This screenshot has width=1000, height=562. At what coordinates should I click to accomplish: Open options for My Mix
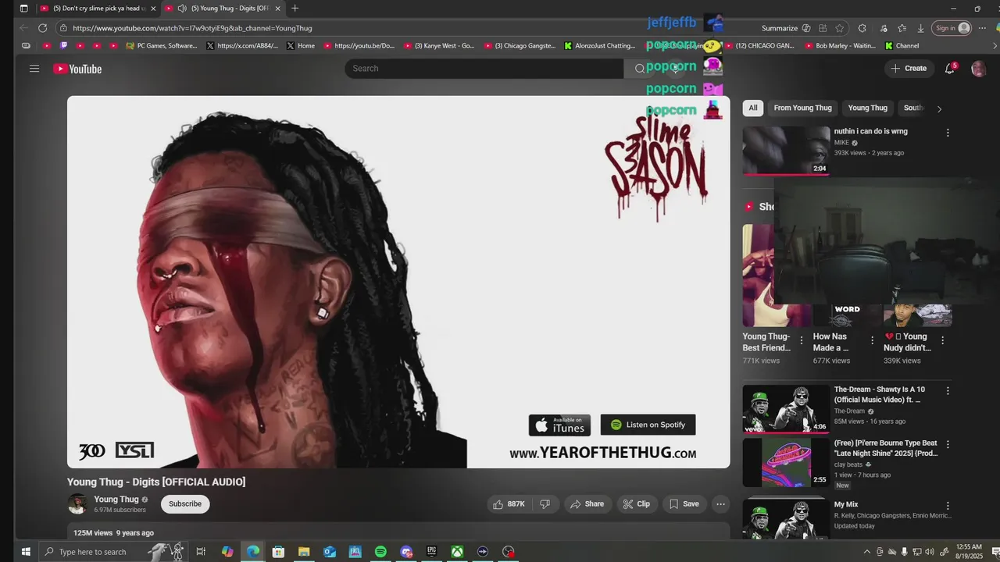[948, 506]
